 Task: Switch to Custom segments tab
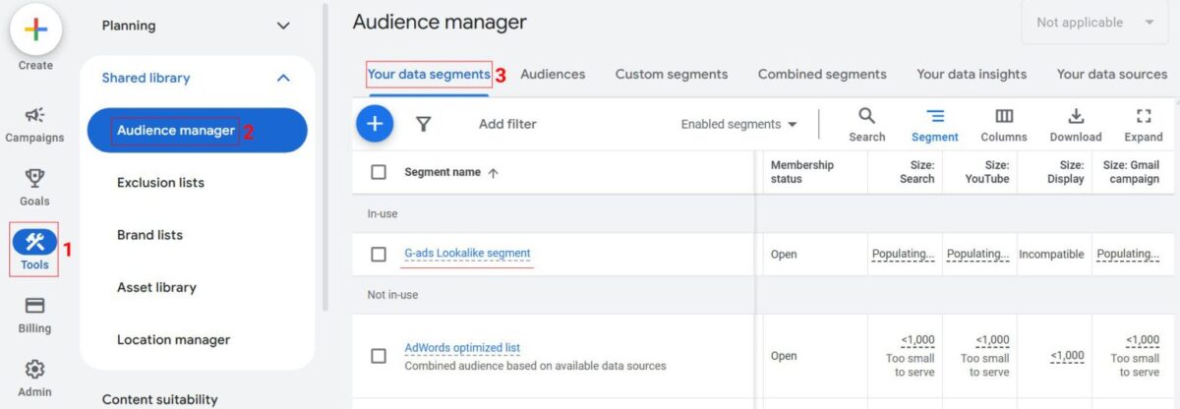coord(672,75)
